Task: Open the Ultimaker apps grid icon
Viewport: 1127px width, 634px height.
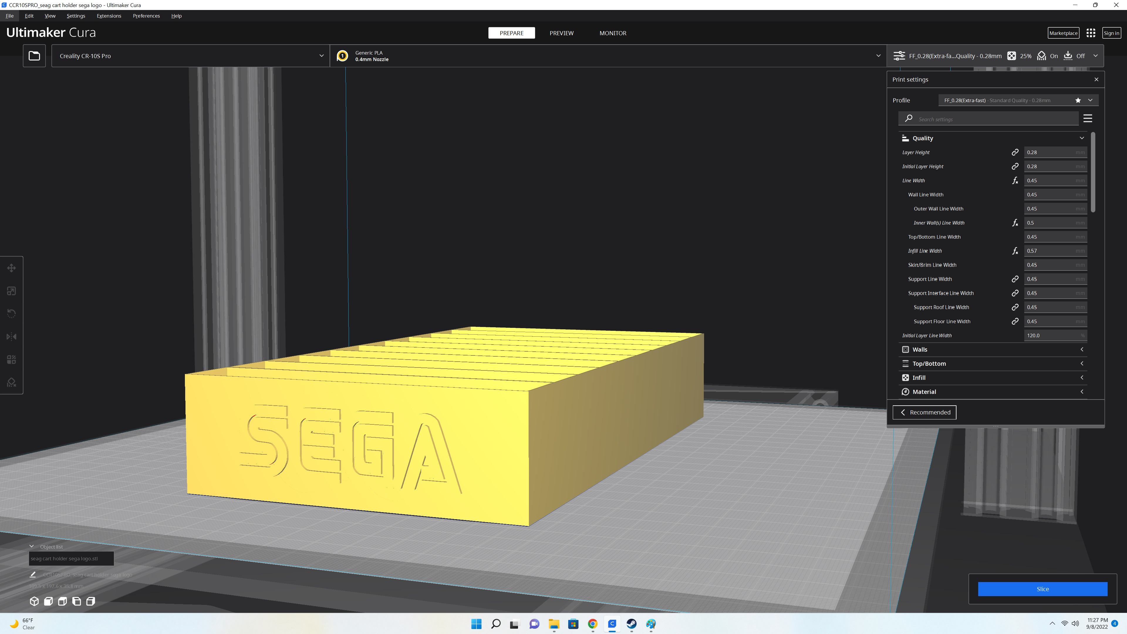Action: 1091,33
